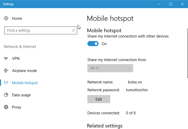Select the Mobile hotspot sidebar item
Screen dimensions: 188x129
pos(25,83)
